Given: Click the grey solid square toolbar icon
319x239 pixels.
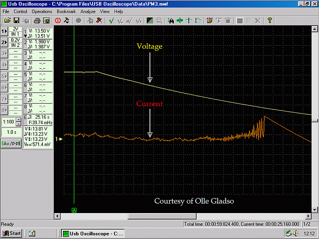Looking at the screenshot, I should 240,21.
